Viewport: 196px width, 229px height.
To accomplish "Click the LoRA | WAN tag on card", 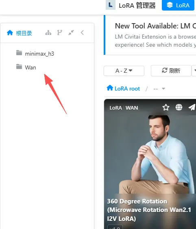I will [x=124, y=108].
